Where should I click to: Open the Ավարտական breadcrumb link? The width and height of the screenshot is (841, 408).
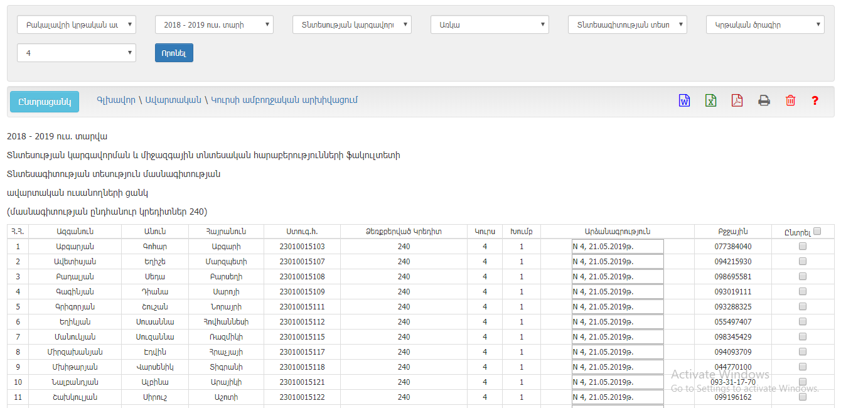point(173,100)
